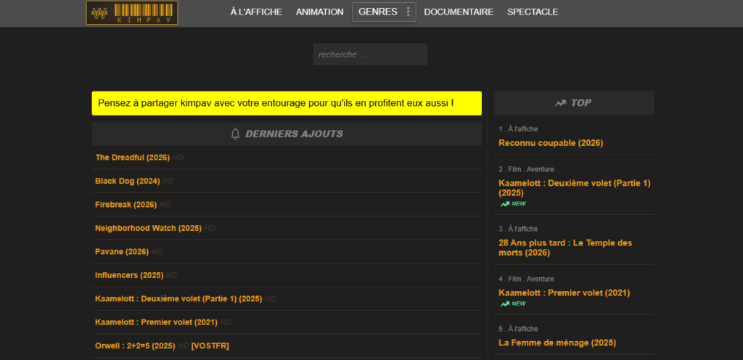Navigate to the Spectacle section
This screenshot has height=360, width=743.
(533, 12)
